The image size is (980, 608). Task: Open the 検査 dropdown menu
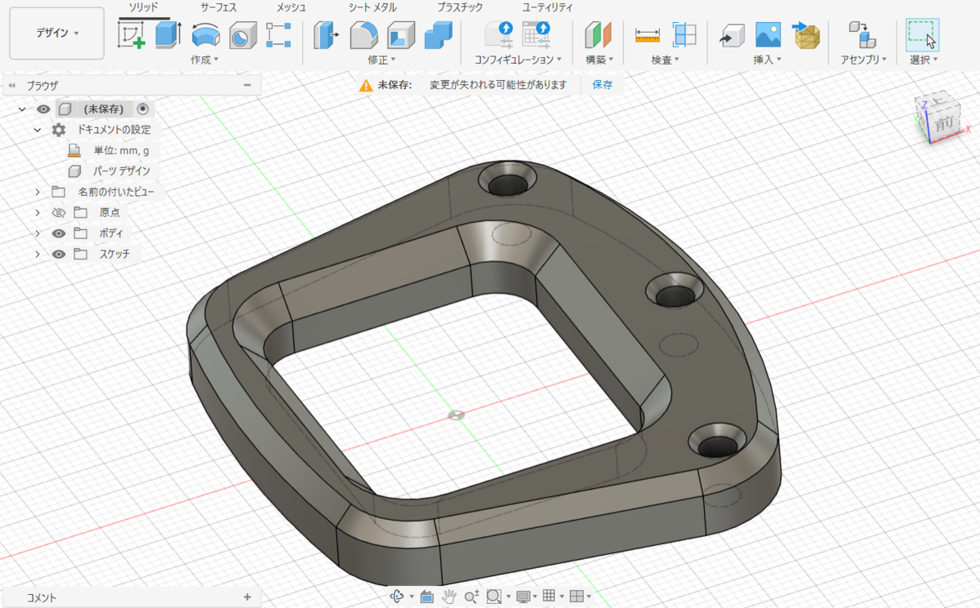[666, 60]
